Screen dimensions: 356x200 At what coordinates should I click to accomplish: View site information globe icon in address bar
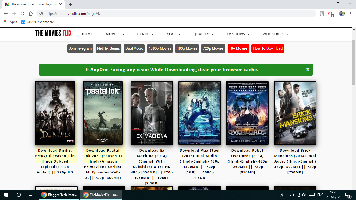pos(41,14)
